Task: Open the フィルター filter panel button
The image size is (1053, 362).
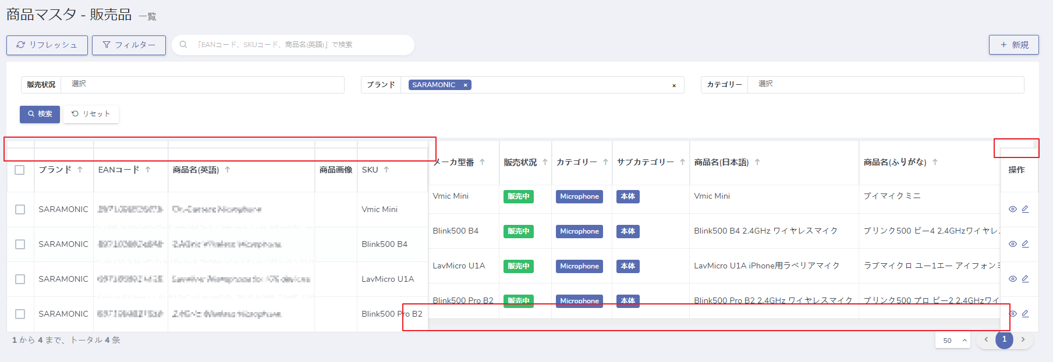Action: point(129,45)
